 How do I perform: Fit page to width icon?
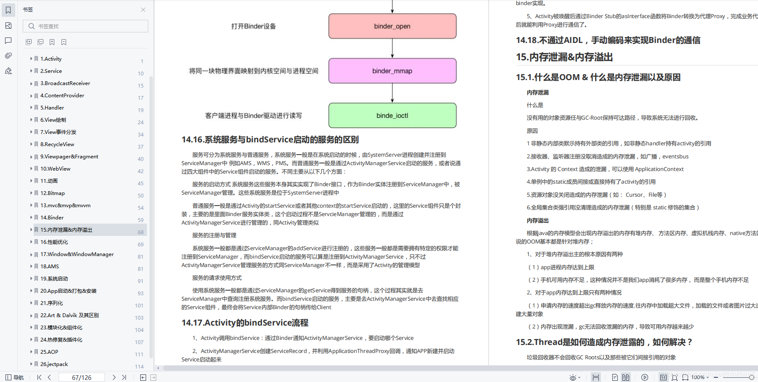[685, 377]
